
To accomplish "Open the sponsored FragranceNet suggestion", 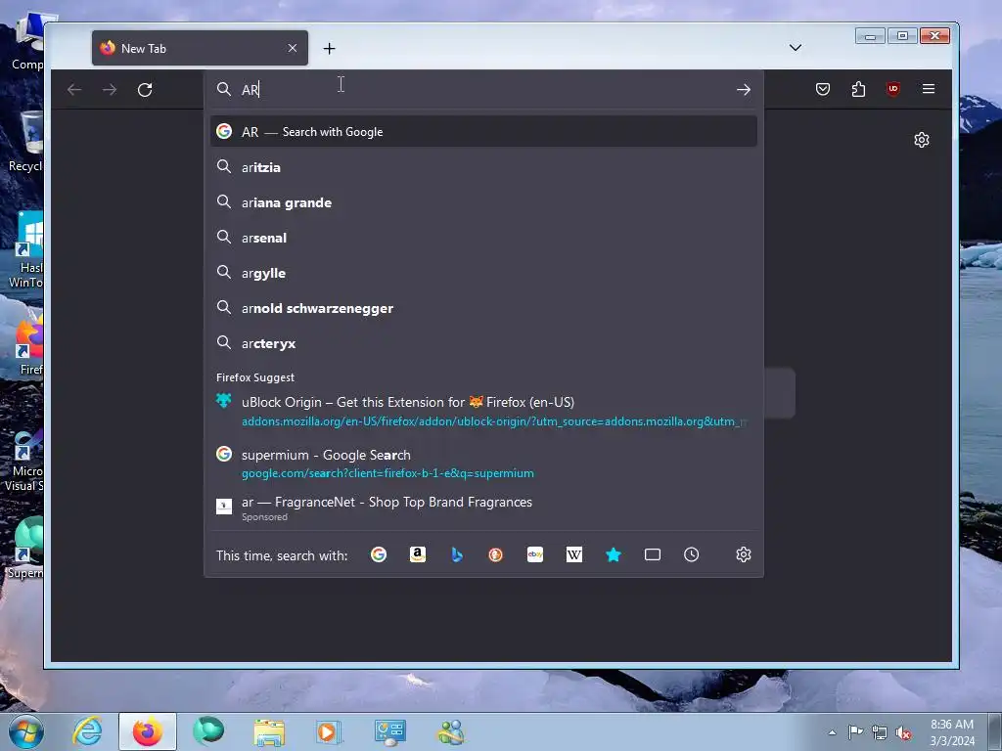I will point(483,508).
